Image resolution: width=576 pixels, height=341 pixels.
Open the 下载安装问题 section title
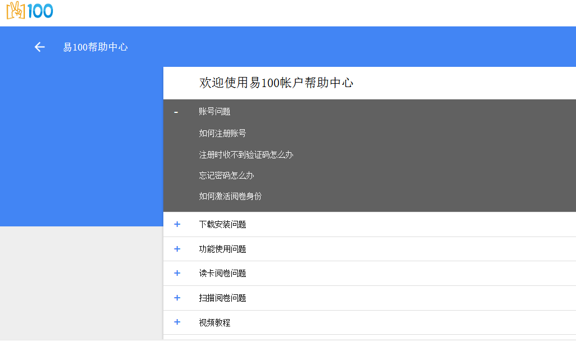point(222,225)
